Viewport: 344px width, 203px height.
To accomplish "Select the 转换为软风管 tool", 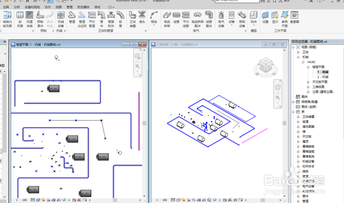I will (x=7, y=19).
